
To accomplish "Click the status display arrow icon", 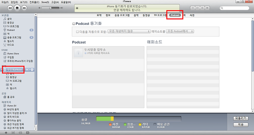I will coord(77,8).
